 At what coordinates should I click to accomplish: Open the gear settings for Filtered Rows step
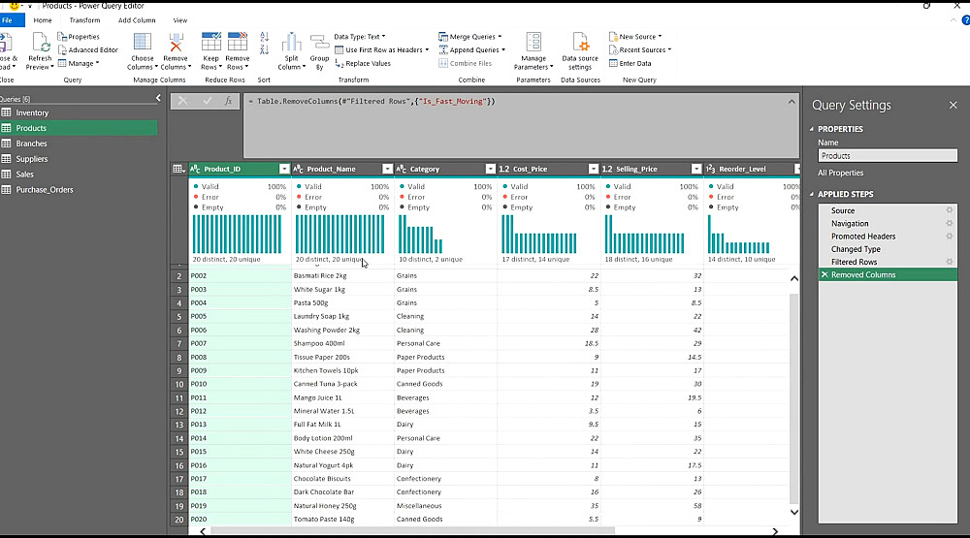(x=949, y=262)
